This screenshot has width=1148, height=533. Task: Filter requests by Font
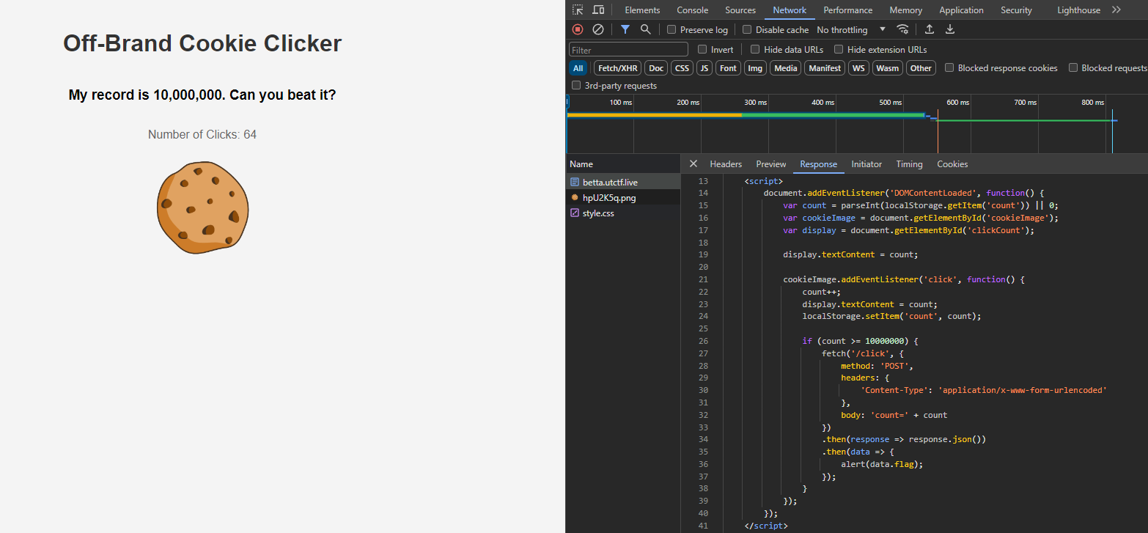click(728, 68)
